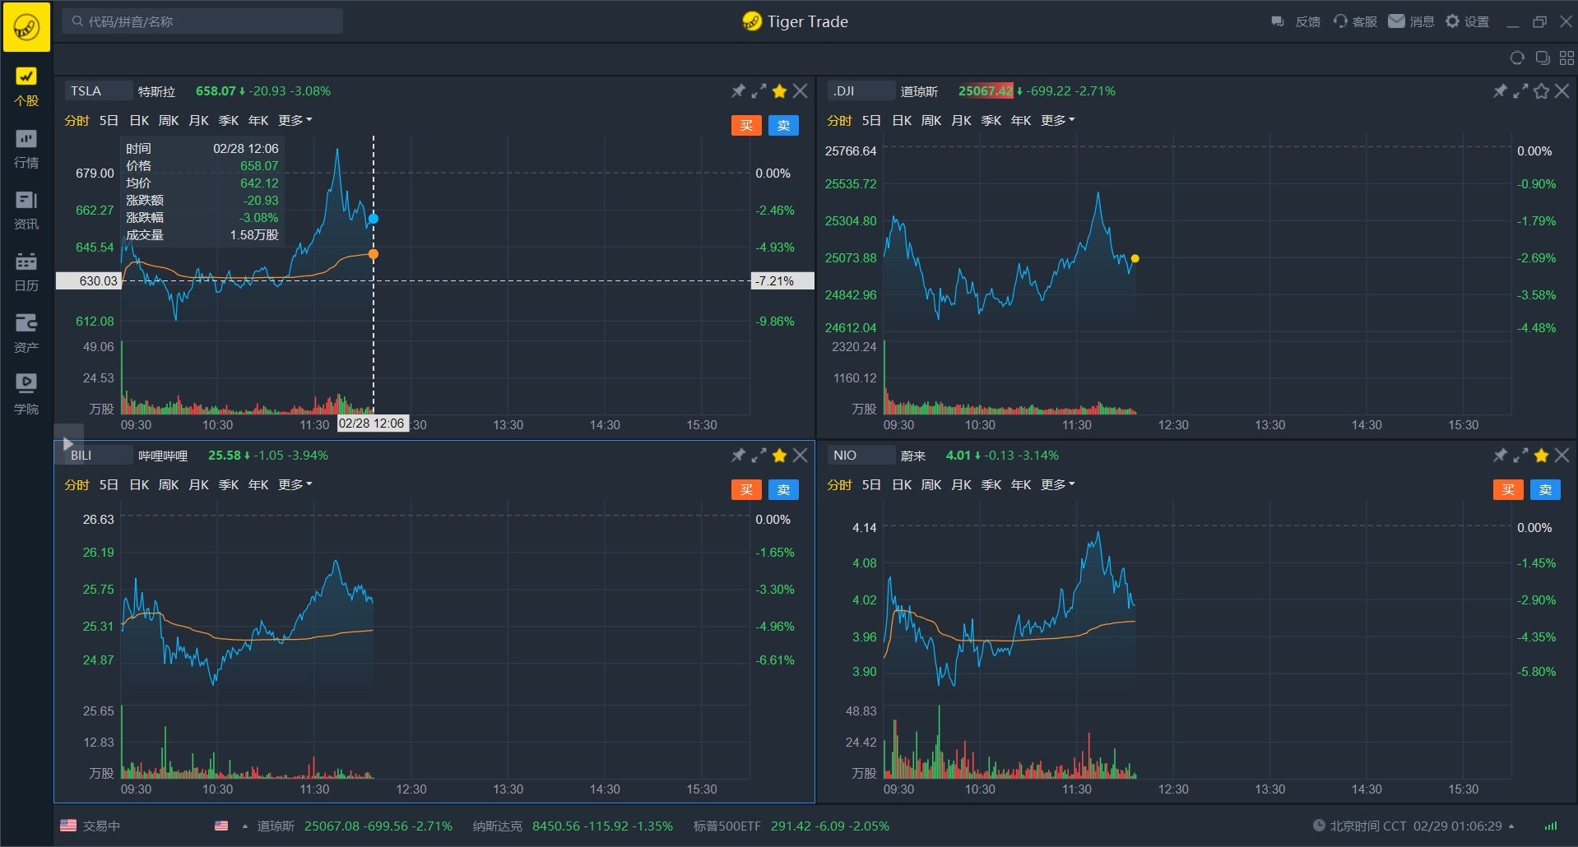Open 客服 customer service
This screenshot has width=1578, height=847.
click(x=1355, y=21)
